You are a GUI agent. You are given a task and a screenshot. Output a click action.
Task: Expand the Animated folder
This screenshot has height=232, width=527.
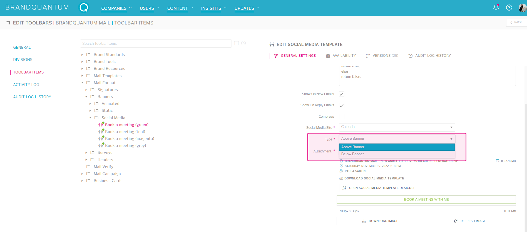90,103
